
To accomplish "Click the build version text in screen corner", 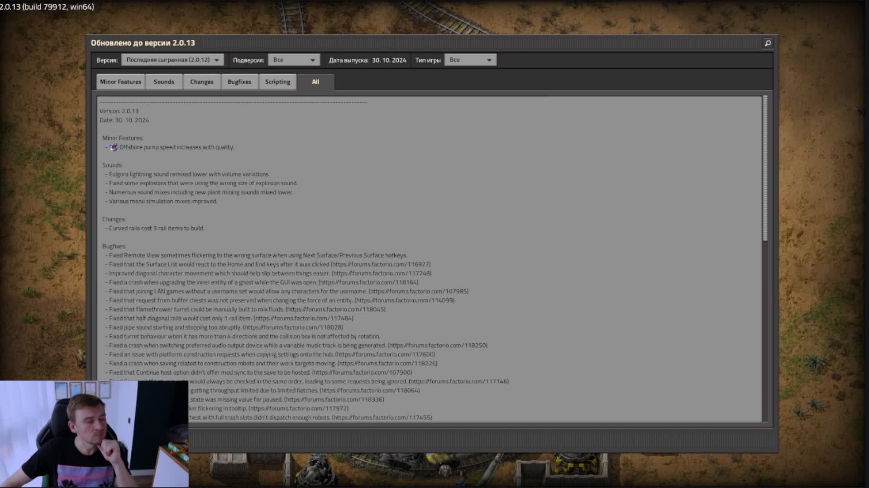I will [x=47, y=7].
